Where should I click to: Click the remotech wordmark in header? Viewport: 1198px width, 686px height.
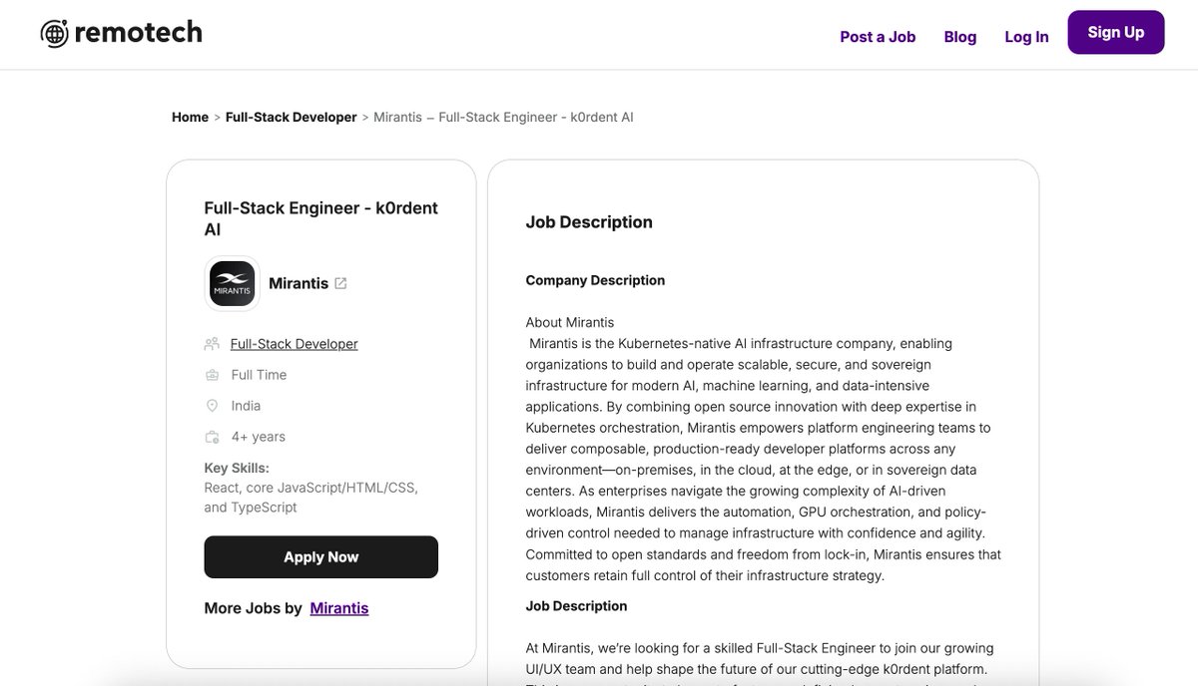(x=138, y=33)
